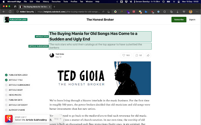Viewport: 201px width, 125px height.
Task: Open the Apple menu
Action: 4,2
